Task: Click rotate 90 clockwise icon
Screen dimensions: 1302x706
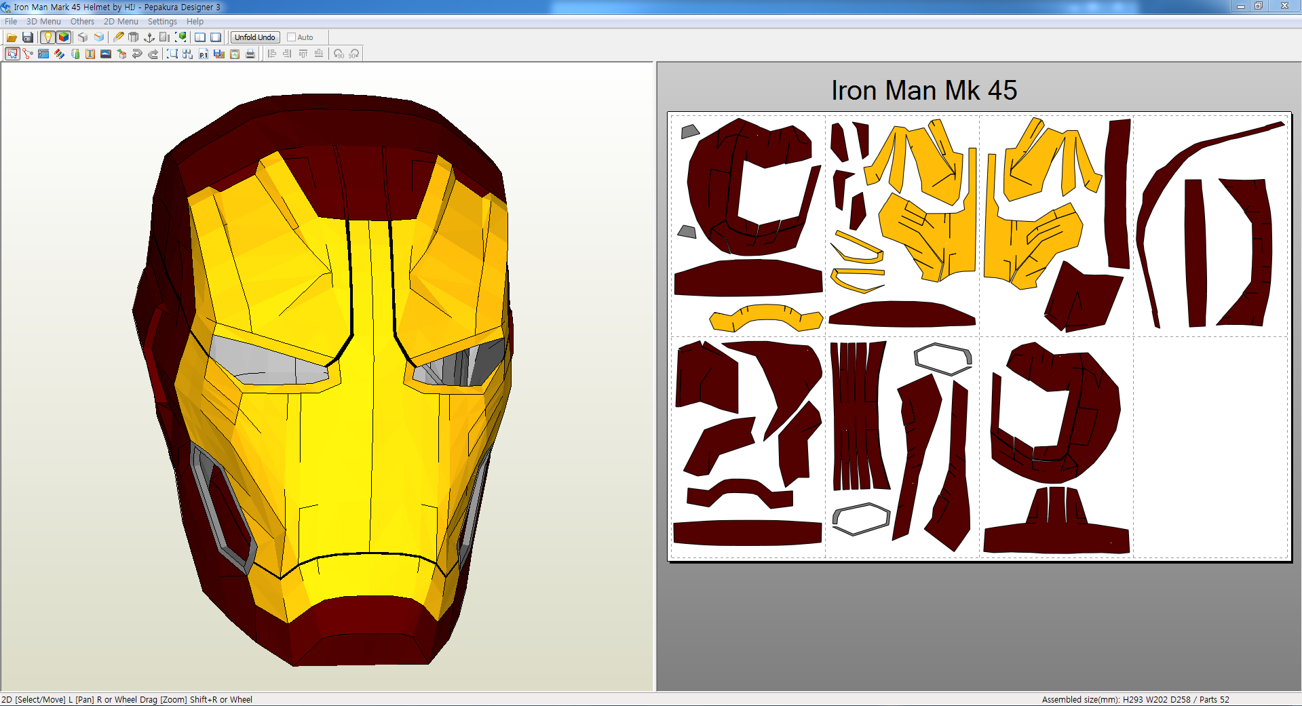Action: pos(354,54)
